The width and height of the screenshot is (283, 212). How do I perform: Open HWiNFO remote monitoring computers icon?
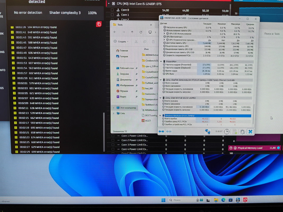click(x=207, y=131)
